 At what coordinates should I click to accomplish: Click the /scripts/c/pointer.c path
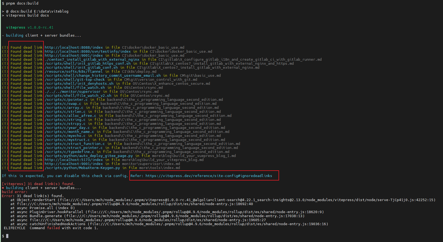pos(66,99)
